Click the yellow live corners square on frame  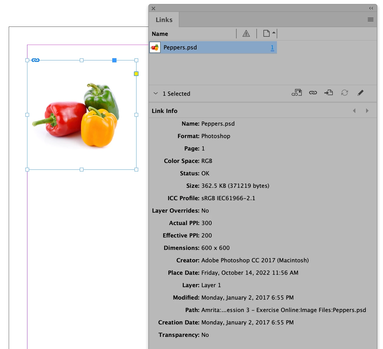pyautogui.click(x=136, y=74)
